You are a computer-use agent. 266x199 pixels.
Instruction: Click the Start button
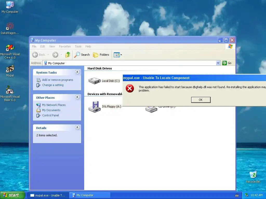click(x=12, y=195)
